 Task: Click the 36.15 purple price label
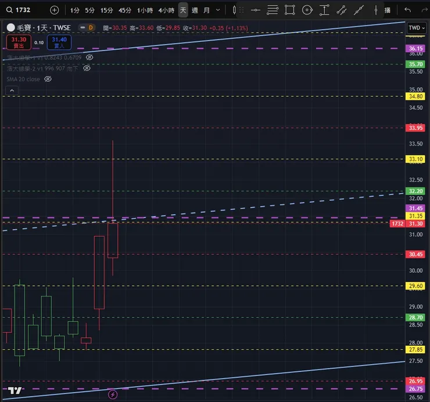point(415,49)
